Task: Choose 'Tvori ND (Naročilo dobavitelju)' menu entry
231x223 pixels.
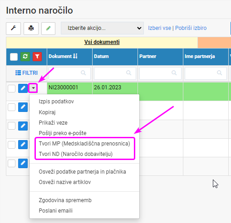Action: [x=76, y=154]
